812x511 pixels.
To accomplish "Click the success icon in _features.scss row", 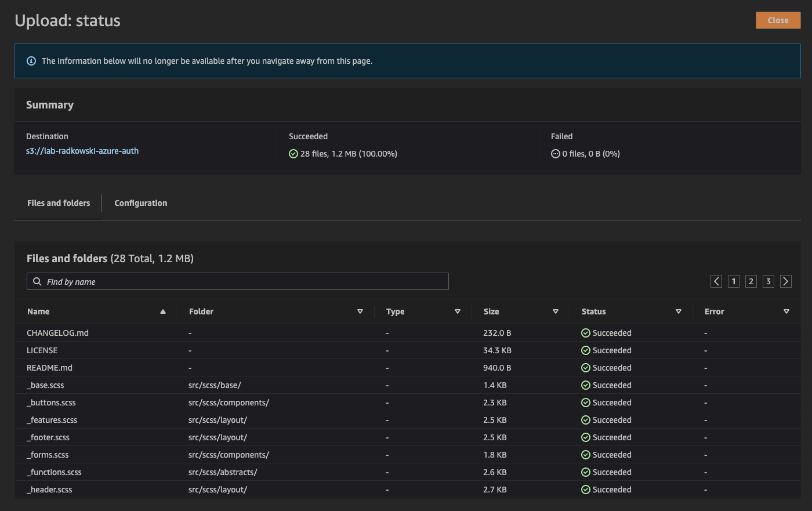I will pos(586,420).
